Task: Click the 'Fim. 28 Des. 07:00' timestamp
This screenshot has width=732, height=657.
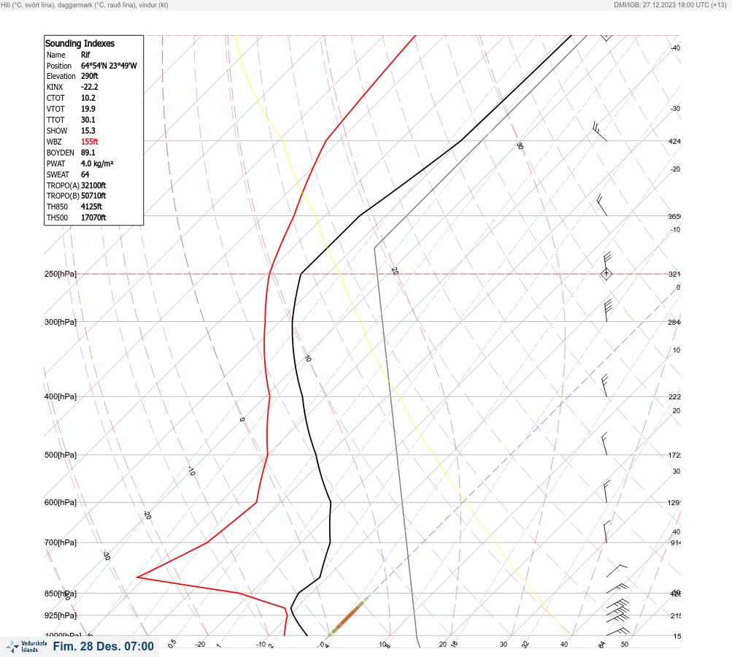Action: point(103,646)
